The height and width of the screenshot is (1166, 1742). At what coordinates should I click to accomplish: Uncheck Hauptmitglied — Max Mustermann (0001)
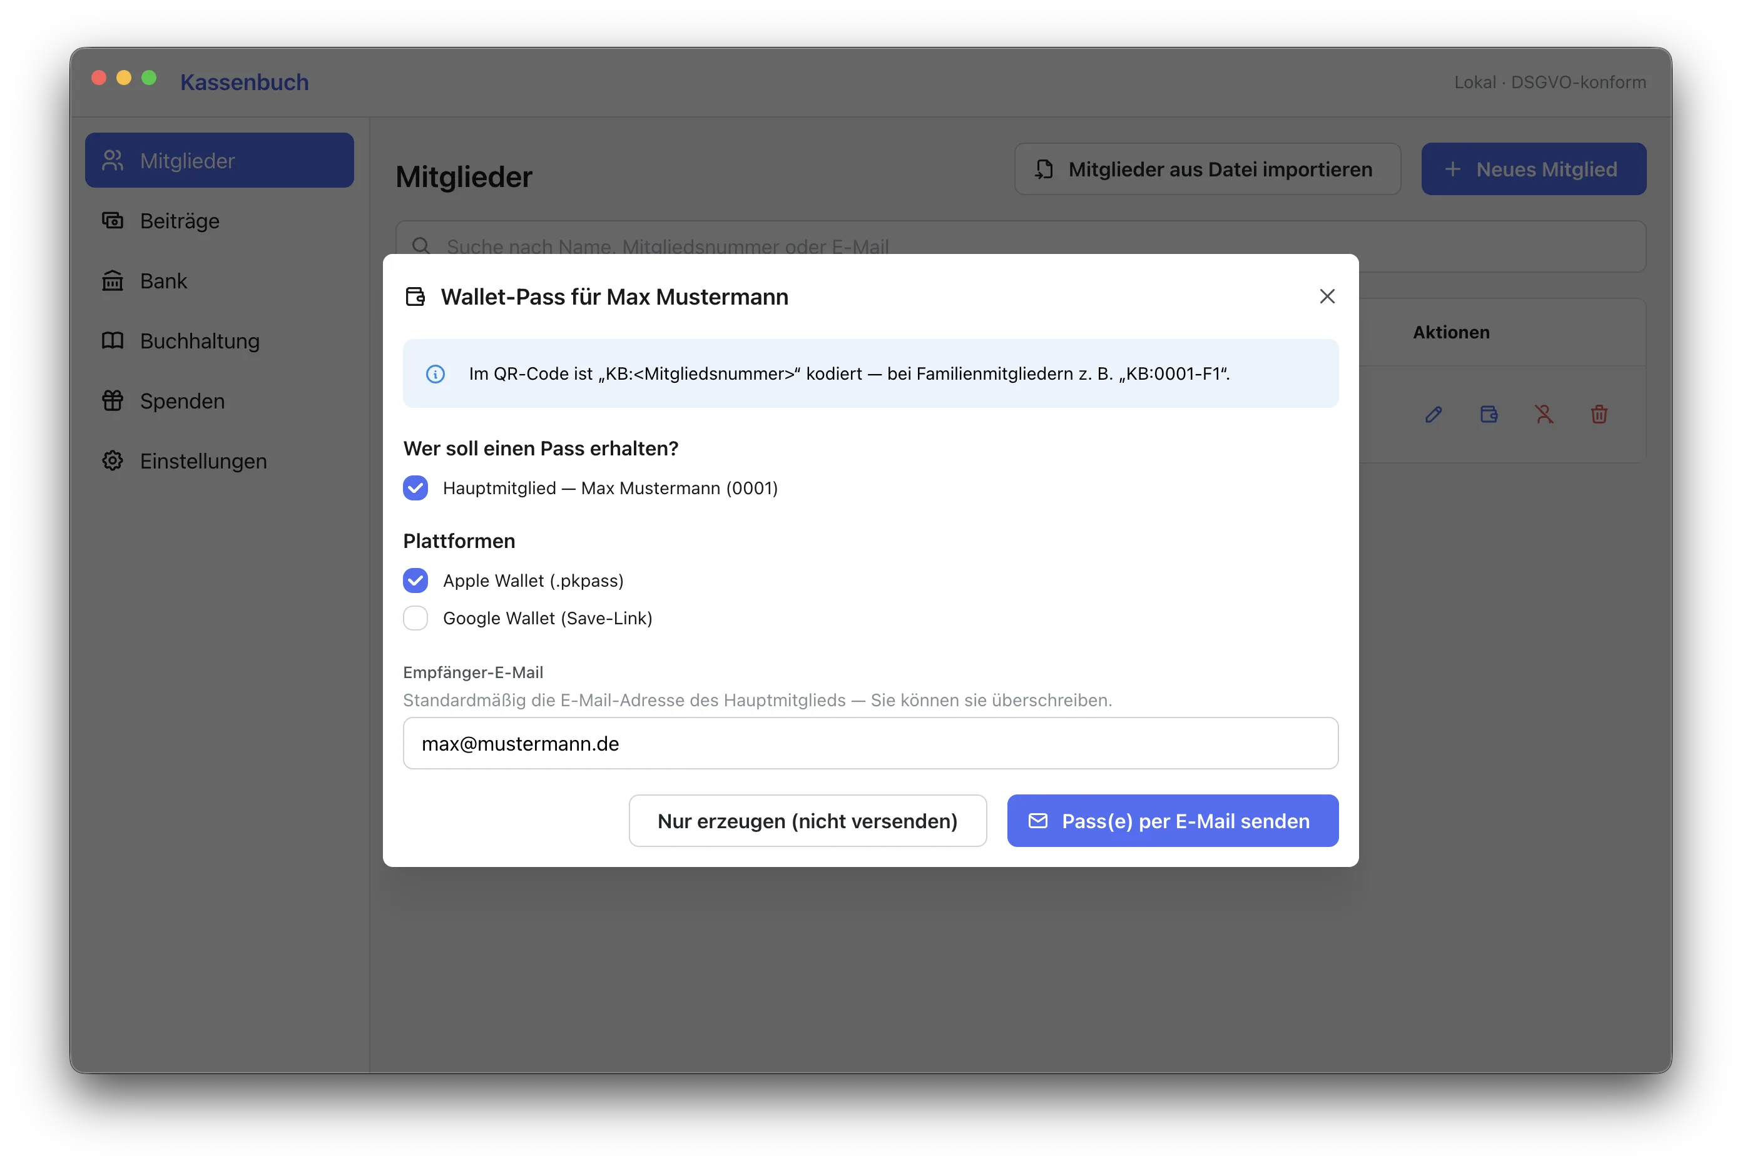pyautogui.click(x=415, y=489)
